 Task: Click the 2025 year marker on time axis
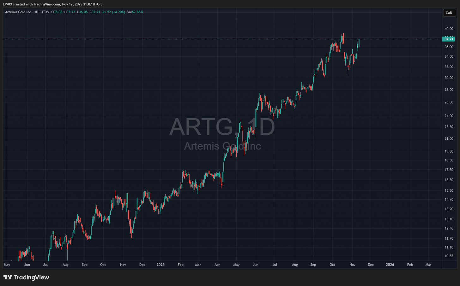click(160, 265)
